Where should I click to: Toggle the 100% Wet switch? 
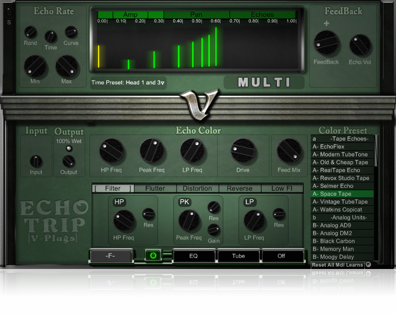click(69, 149)
